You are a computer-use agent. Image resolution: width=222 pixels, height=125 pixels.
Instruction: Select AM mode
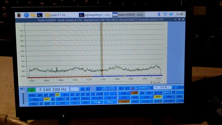pos(142,93)
